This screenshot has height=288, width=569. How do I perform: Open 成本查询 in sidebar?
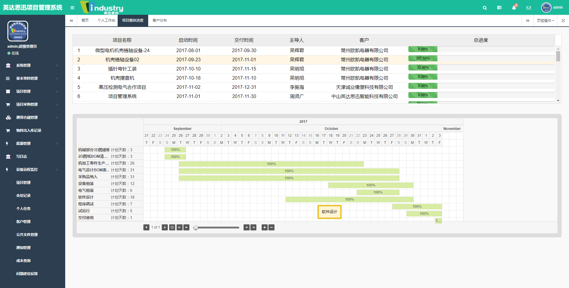[33, 261]
